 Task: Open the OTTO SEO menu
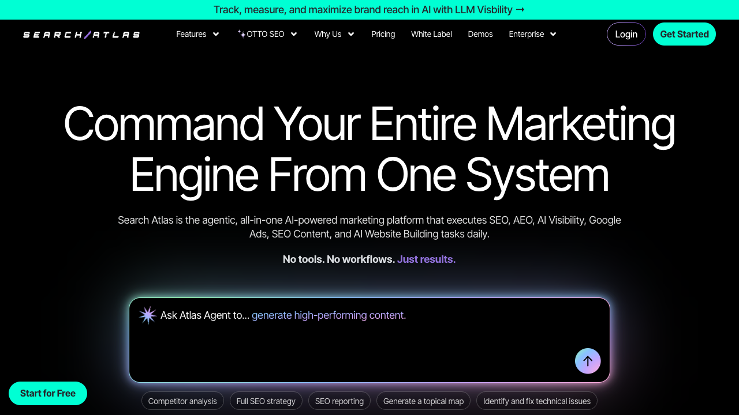pyautogui.click(x=266, y=34)
